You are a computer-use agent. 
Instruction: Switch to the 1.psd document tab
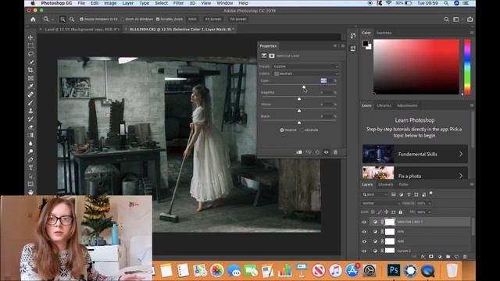(x=81, y=30)
